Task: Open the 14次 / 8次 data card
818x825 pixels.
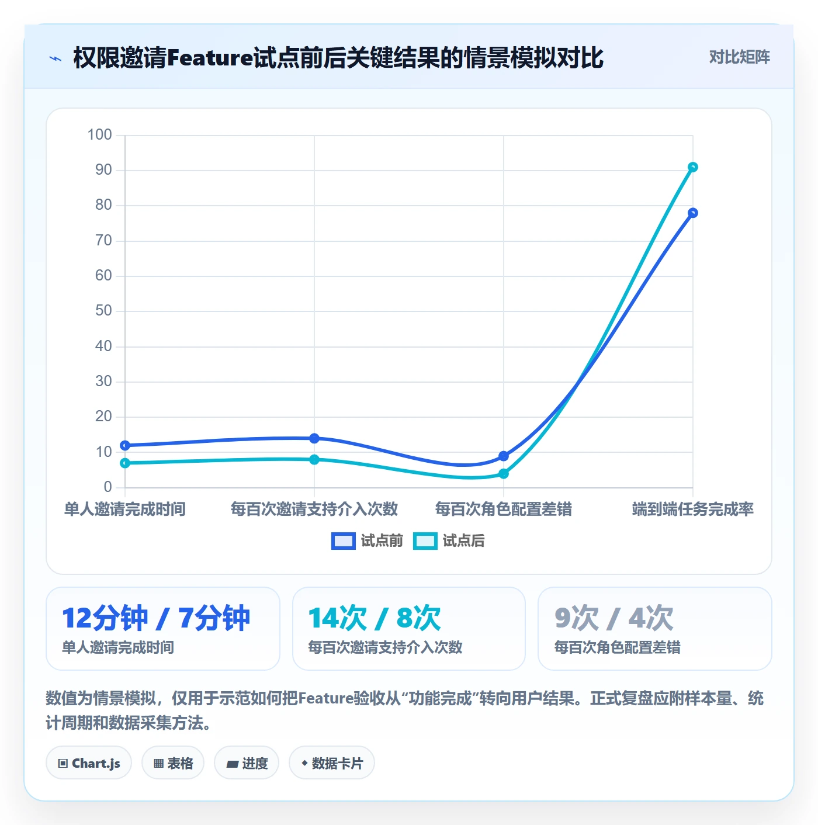Action: 409,629
